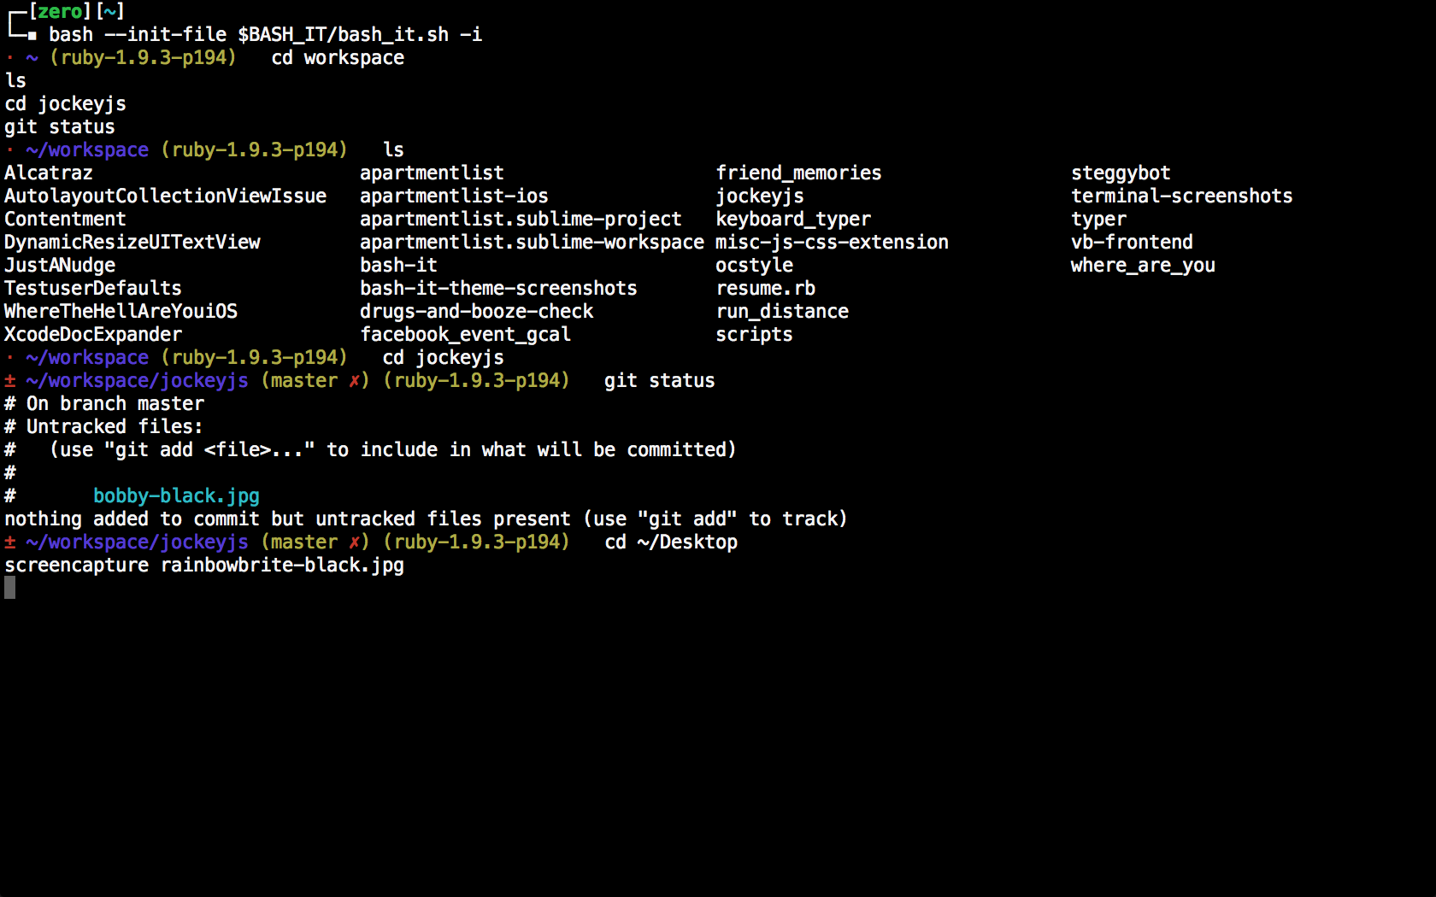Click the steggybot directory name
Image resolution: width=1436 pixels, height=897 pixels.
[1121, 173]
